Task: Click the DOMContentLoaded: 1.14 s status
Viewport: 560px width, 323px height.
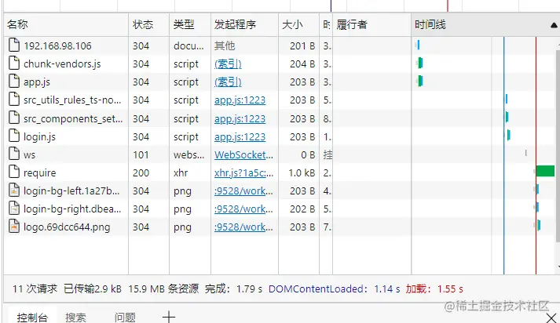Action: click(334, 289)
